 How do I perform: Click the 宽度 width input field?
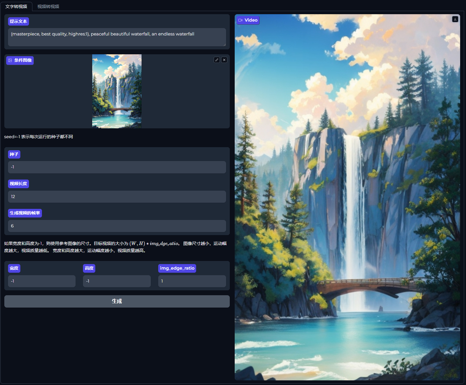42,281
